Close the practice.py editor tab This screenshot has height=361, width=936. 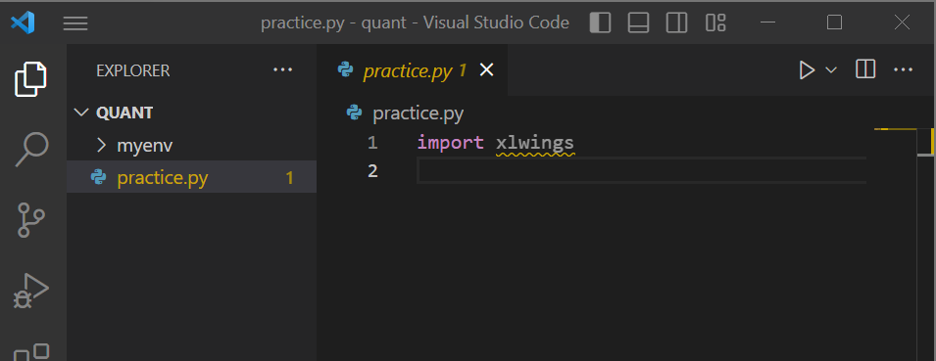(x=487, y=70)
